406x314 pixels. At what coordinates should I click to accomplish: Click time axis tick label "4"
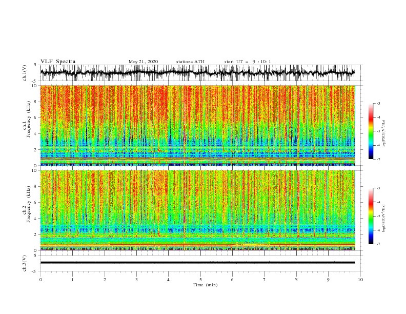click(169, 280)
